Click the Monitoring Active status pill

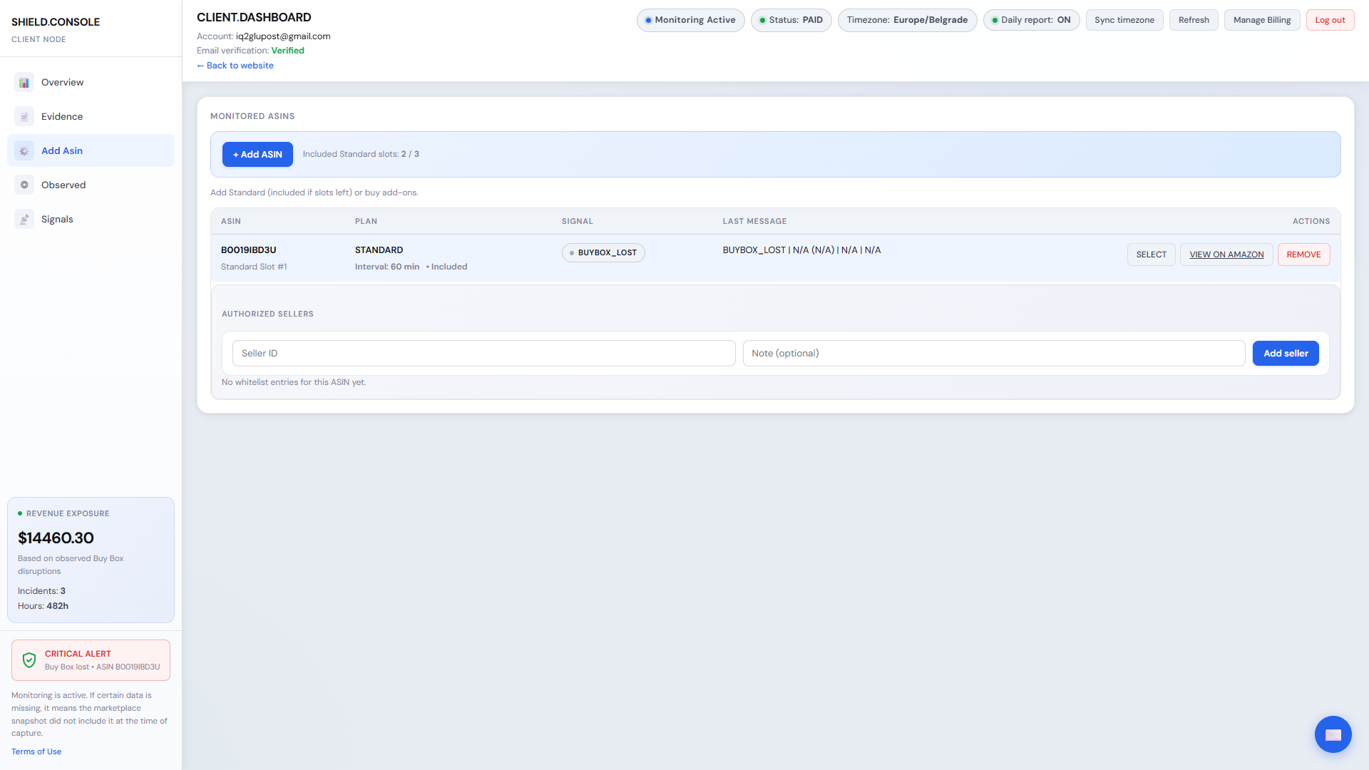690,20
